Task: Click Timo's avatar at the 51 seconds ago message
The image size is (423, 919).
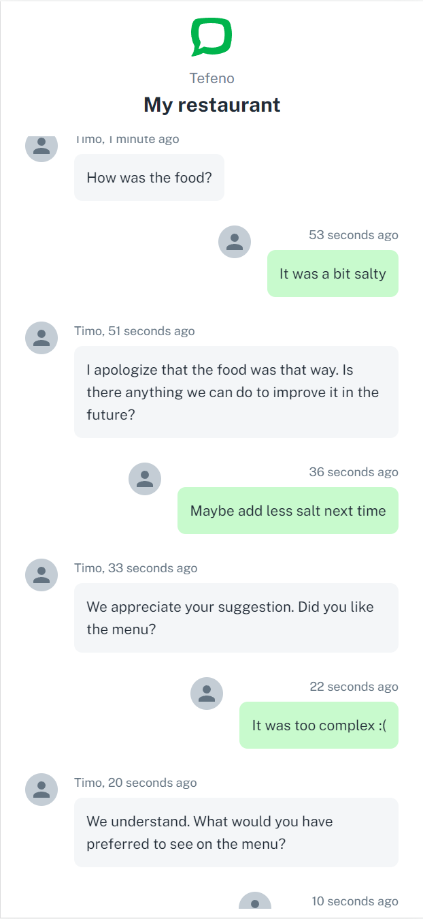Action: coord(41,338)
